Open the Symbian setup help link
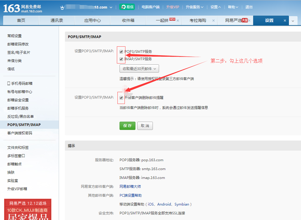 tap(182, 204)
